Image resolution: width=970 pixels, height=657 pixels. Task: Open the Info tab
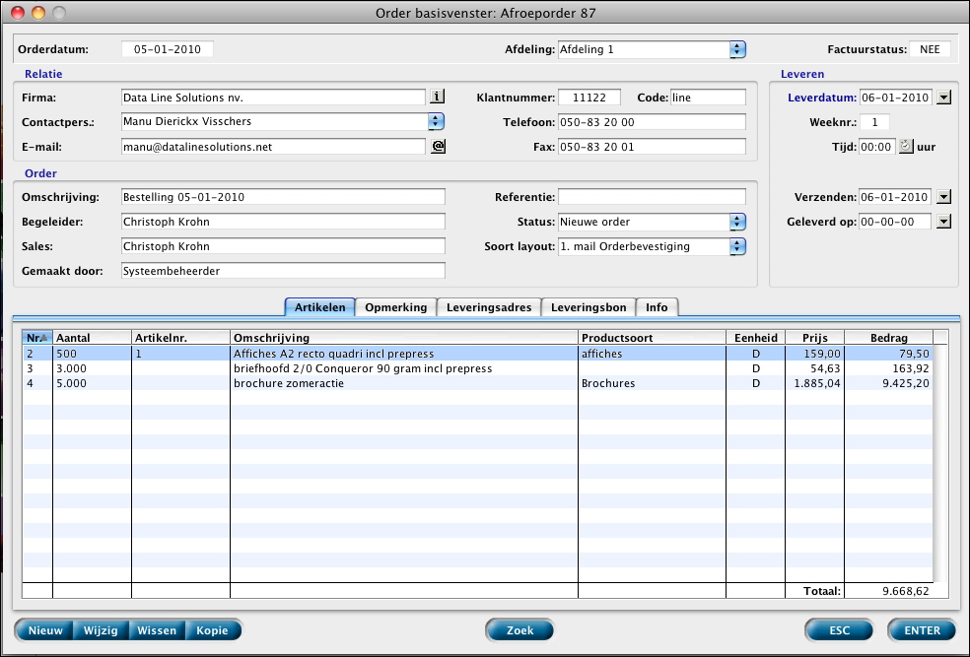(x=657, y=307)
